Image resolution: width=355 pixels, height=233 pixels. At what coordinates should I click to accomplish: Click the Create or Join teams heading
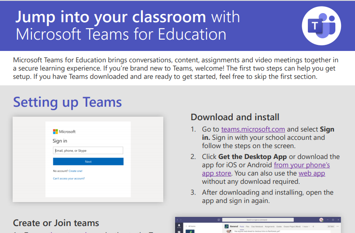[56, 223]
